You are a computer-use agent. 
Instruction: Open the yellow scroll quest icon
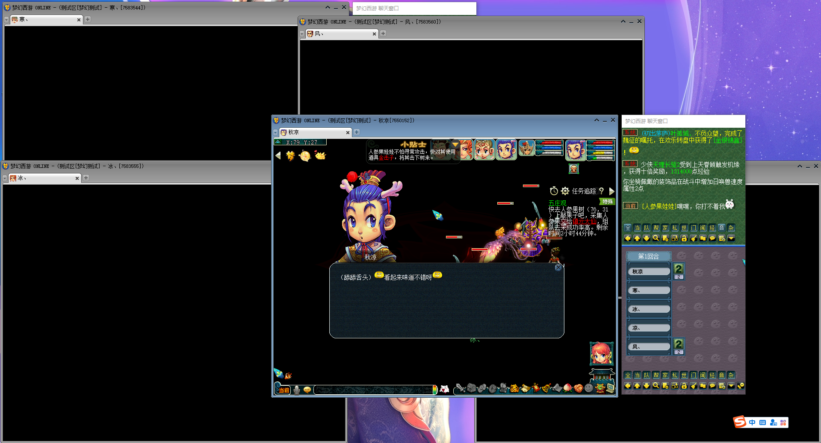(526, 388)
